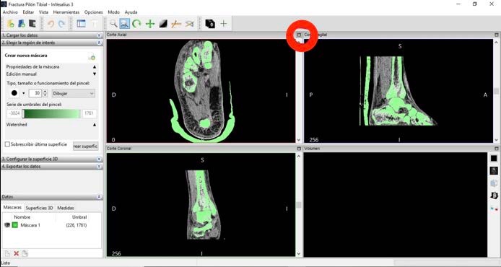Click the green brush threshold gradient slider
Viewport: 501px width, 267px height.
[x=52, y=114]
